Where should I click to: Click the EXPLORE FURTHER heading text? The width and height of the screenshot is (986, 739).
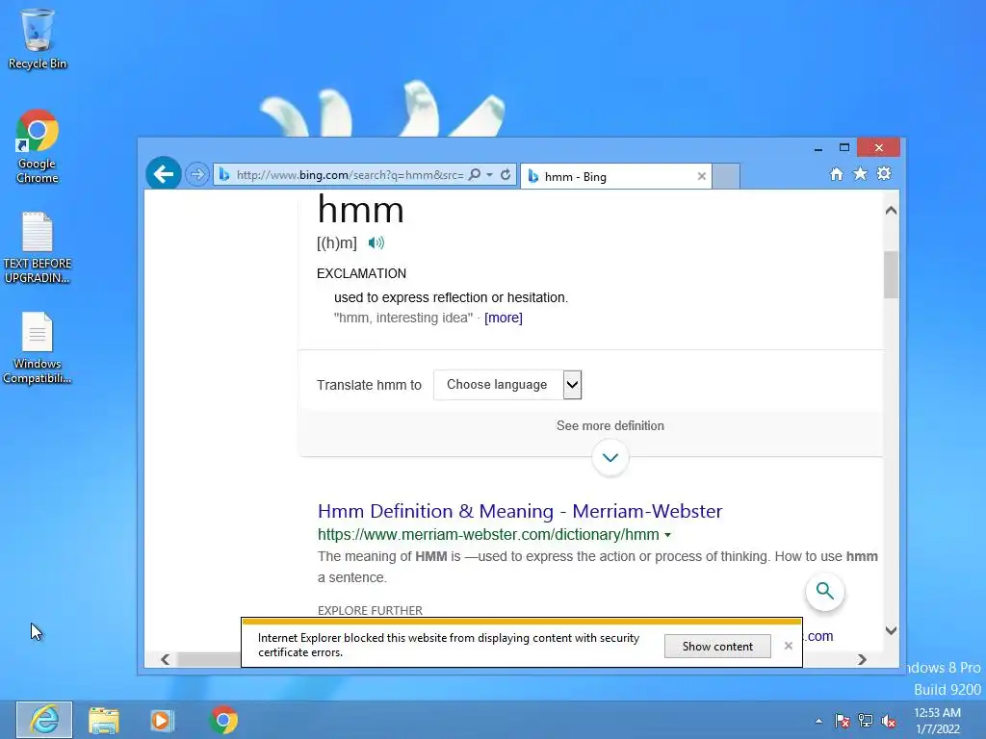coord(370,611)
